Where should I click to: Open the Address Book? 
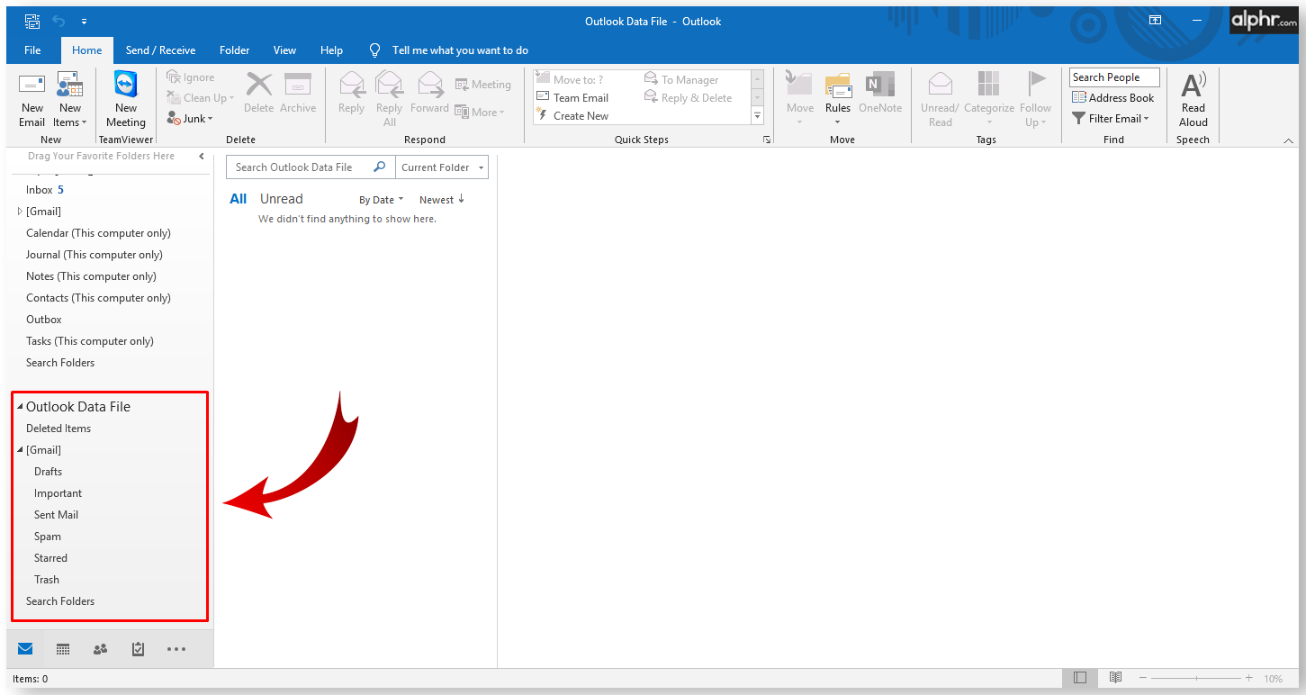(1113, 98)
